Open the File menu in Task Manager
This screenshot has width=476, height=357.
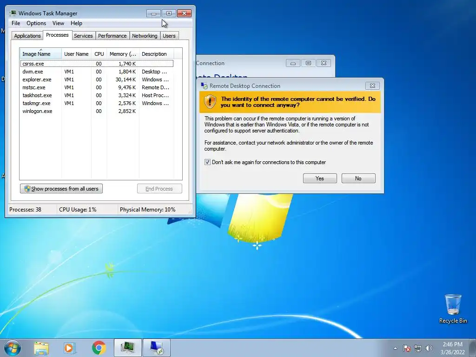16,23
